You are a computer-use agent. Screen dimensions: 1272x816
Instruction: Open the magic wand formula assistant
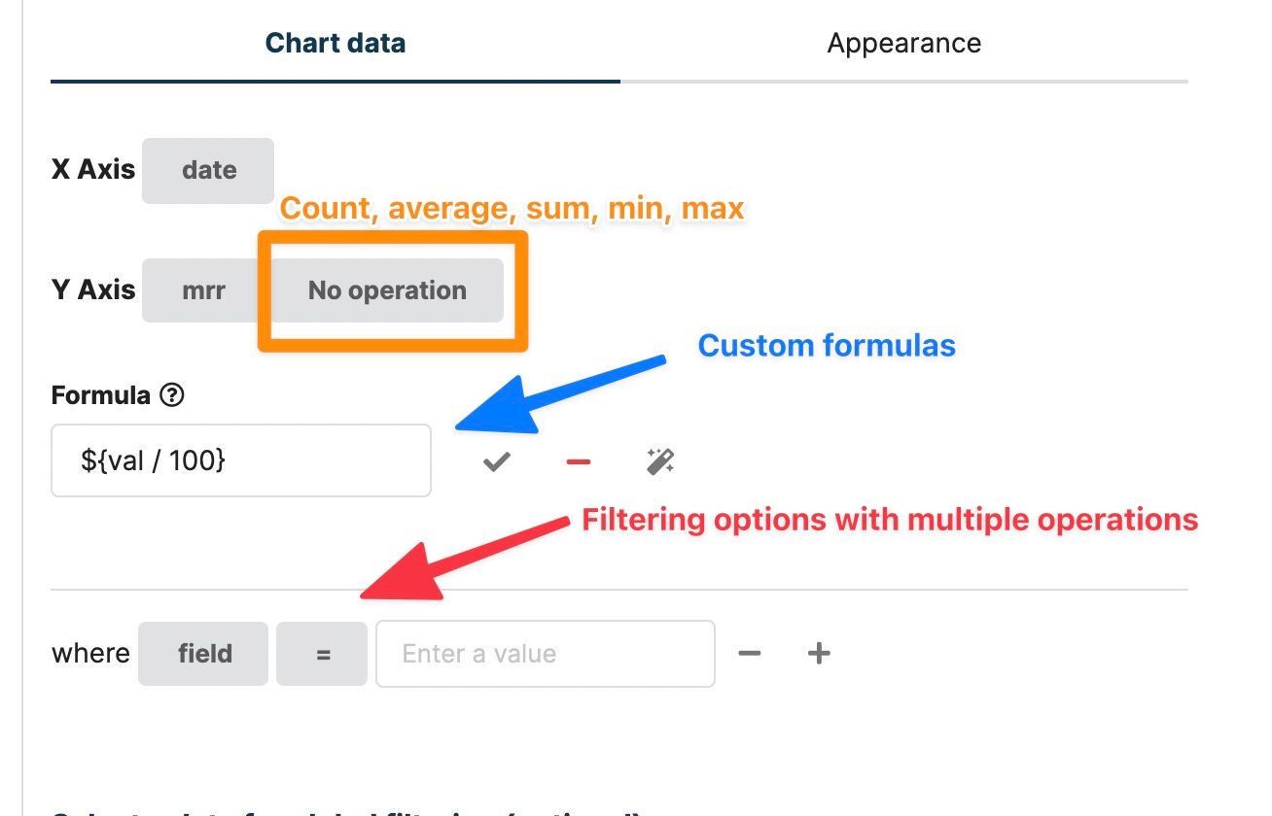point(661,460)
